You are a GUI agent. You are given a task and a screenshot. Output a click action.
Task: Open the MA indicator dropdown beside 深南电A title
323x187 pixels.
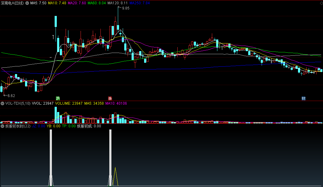tap(27, 3)
